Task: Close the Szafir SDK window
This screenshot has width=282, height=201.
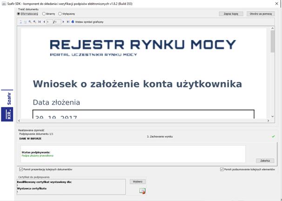Action: pyautogui.click(x=276, y=4)
